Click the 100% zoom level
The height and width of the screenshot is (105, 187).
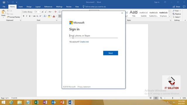click(x=184, y=98)
